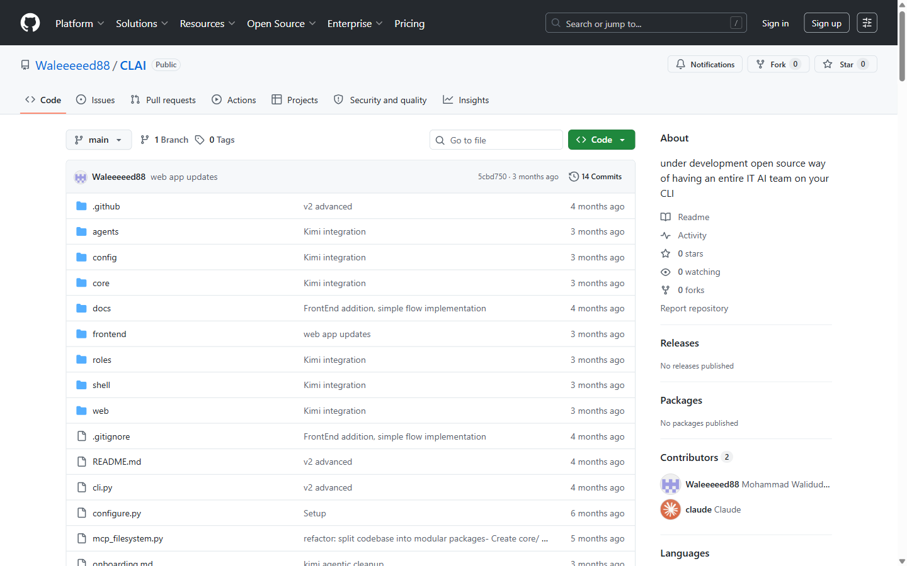The height and width of the screenshot is (566, 907).
Task: Expand the Platform menu
Action: 80,23
